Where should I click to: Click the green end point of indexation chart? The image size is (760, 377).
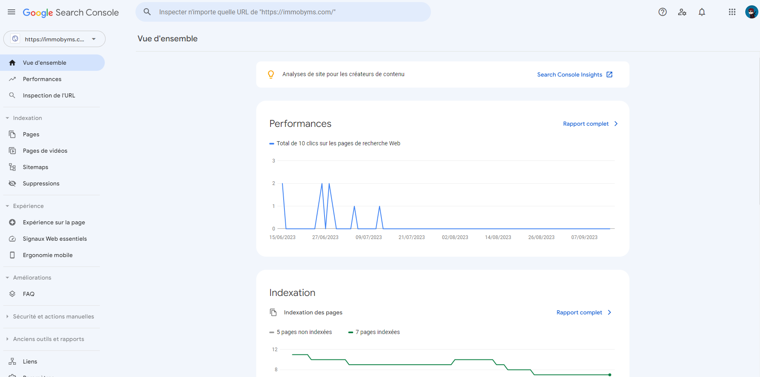pyautogui.click(x=609, y=375)
